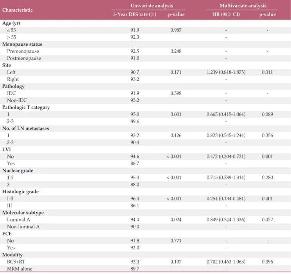Click the p-value 0.248 cell
The width and height of the screenshot is (291, 274).
[x=176, y=52]
